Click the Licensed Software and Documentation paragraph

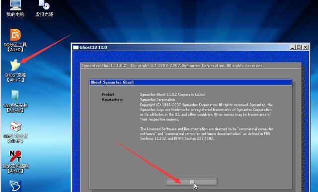point(207,133)
